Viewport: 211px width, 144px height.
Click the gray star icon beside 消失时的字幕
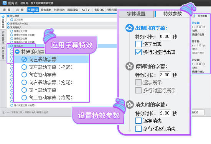(x=130, y=105)
